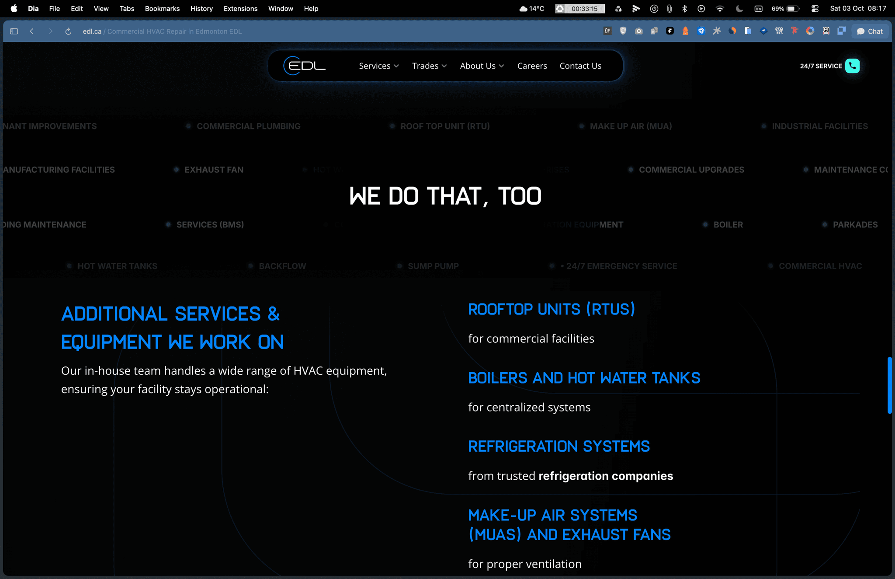Expand the Trades dropdown menu
895x579 pixels.
coord(430,66)
